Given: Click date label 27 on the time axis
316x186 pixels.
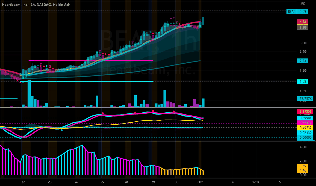Looking at the screenshot, I should pyautogui.click(x=103, y=182).
